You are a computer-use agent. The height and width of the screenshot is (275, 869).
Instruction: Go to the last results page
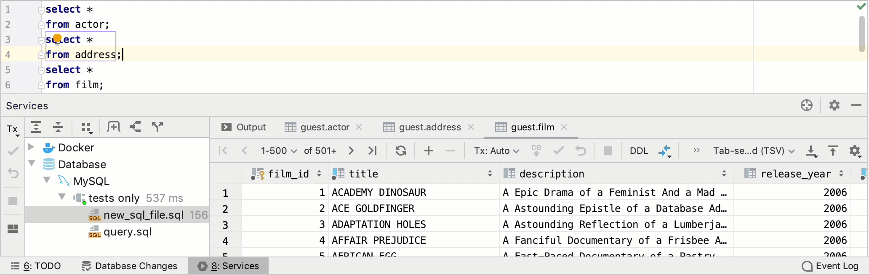click(372, 151)
